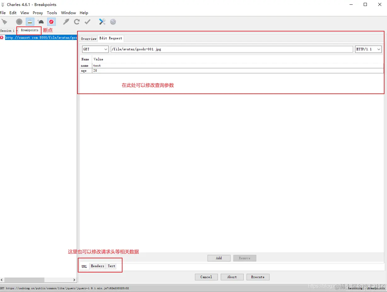Open the Proxy menu
Screen dimensions: 387x292
38,13
